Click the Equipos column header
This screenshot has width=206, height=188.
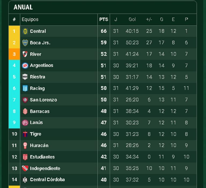(30, 19)
